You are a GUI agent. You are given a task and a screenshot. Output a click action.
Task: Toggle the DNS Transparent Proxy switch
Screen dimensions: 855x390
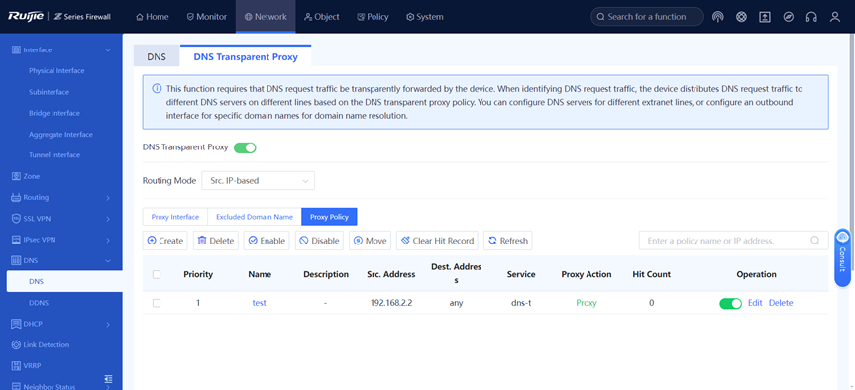pos(245,147)
